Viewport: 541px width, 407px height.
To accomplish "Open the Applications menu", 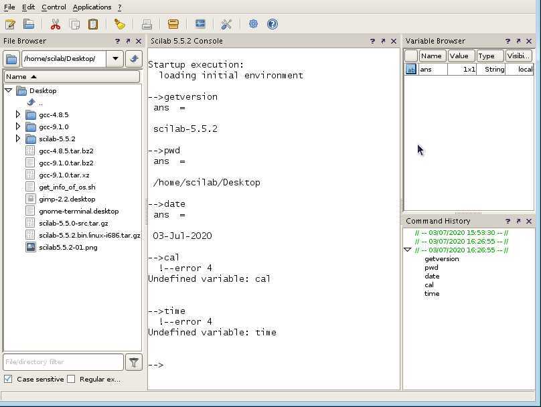I will (92, 7).
